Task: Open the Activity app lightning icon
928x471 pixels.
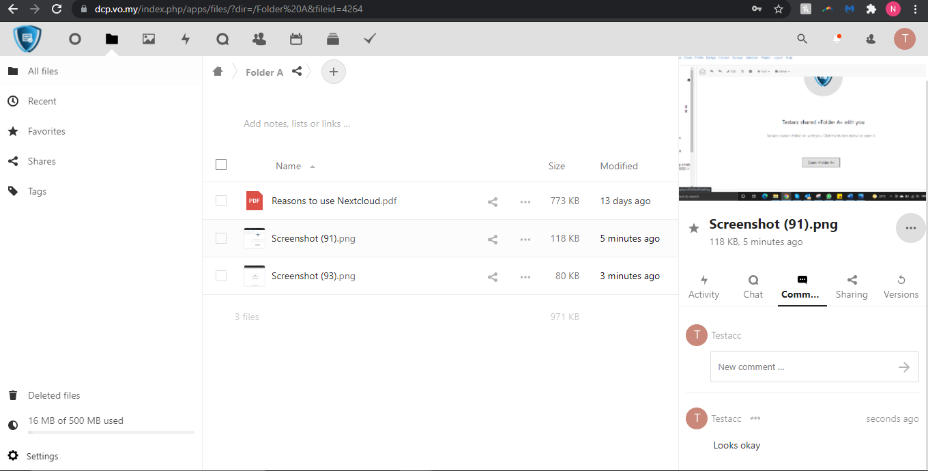Action: (x=186, y=40)
